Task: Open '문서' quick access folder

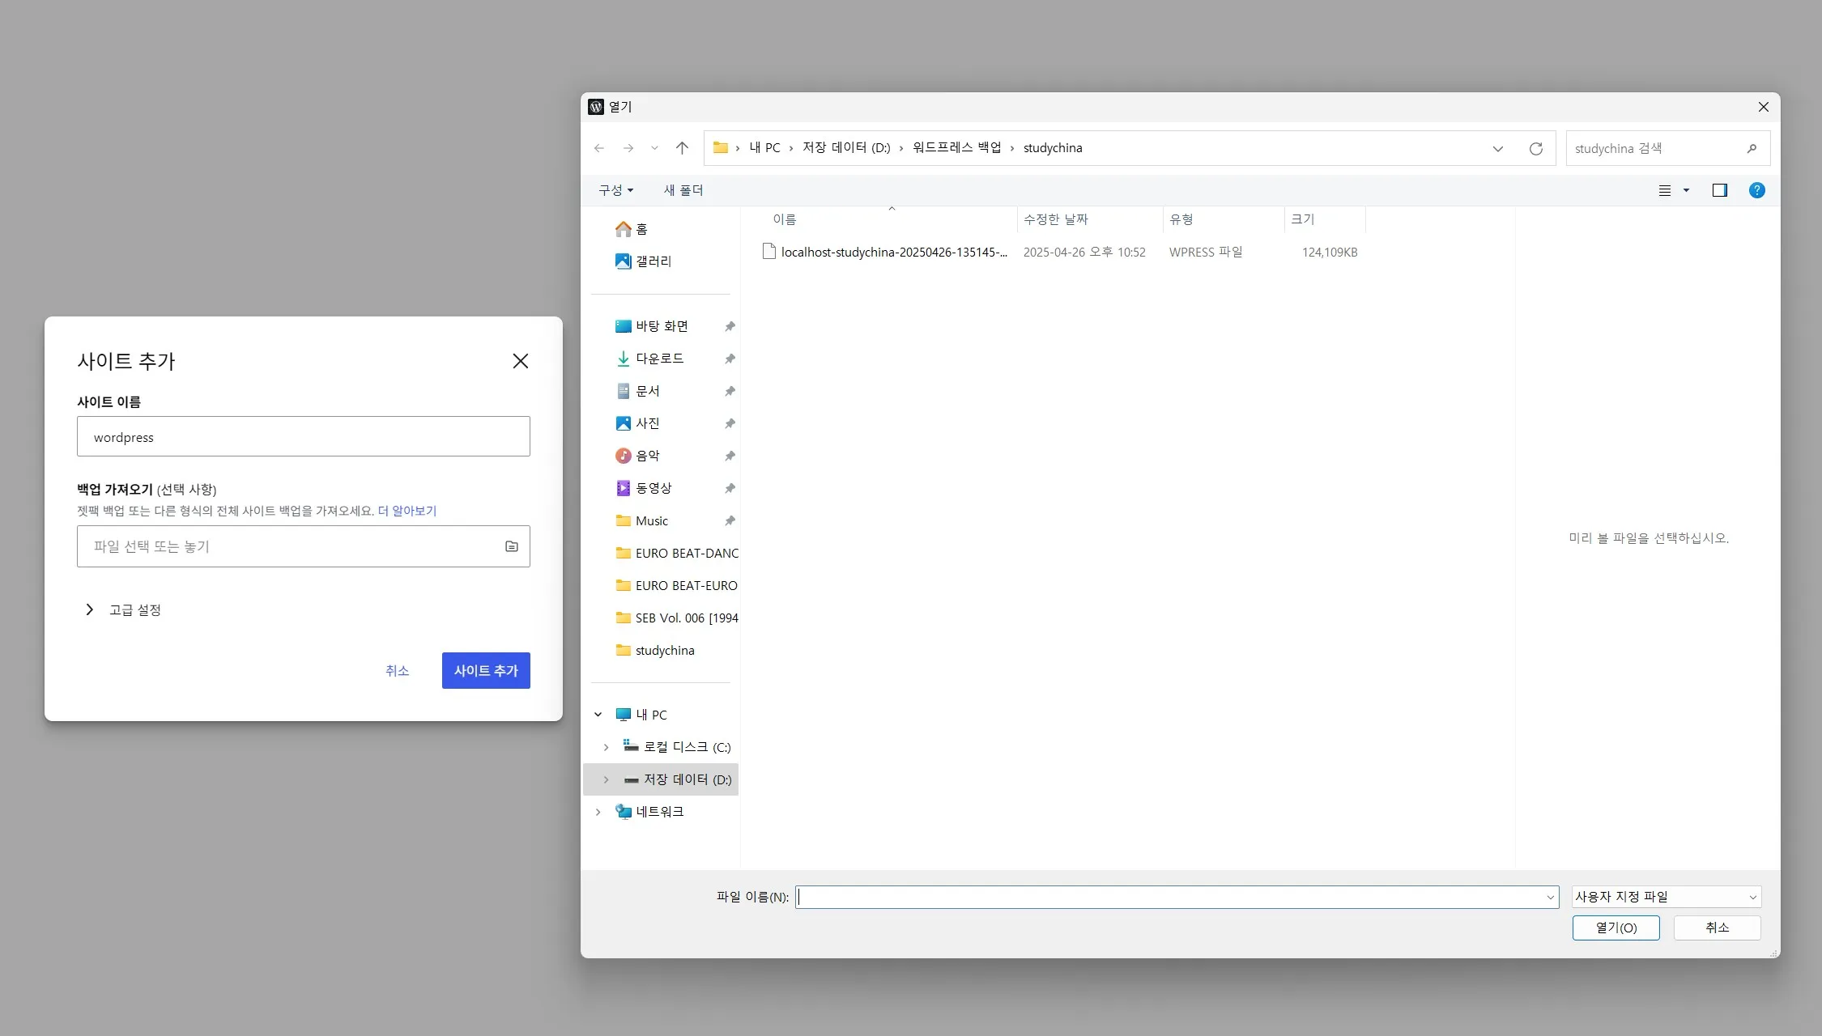Action: point(639,391)
